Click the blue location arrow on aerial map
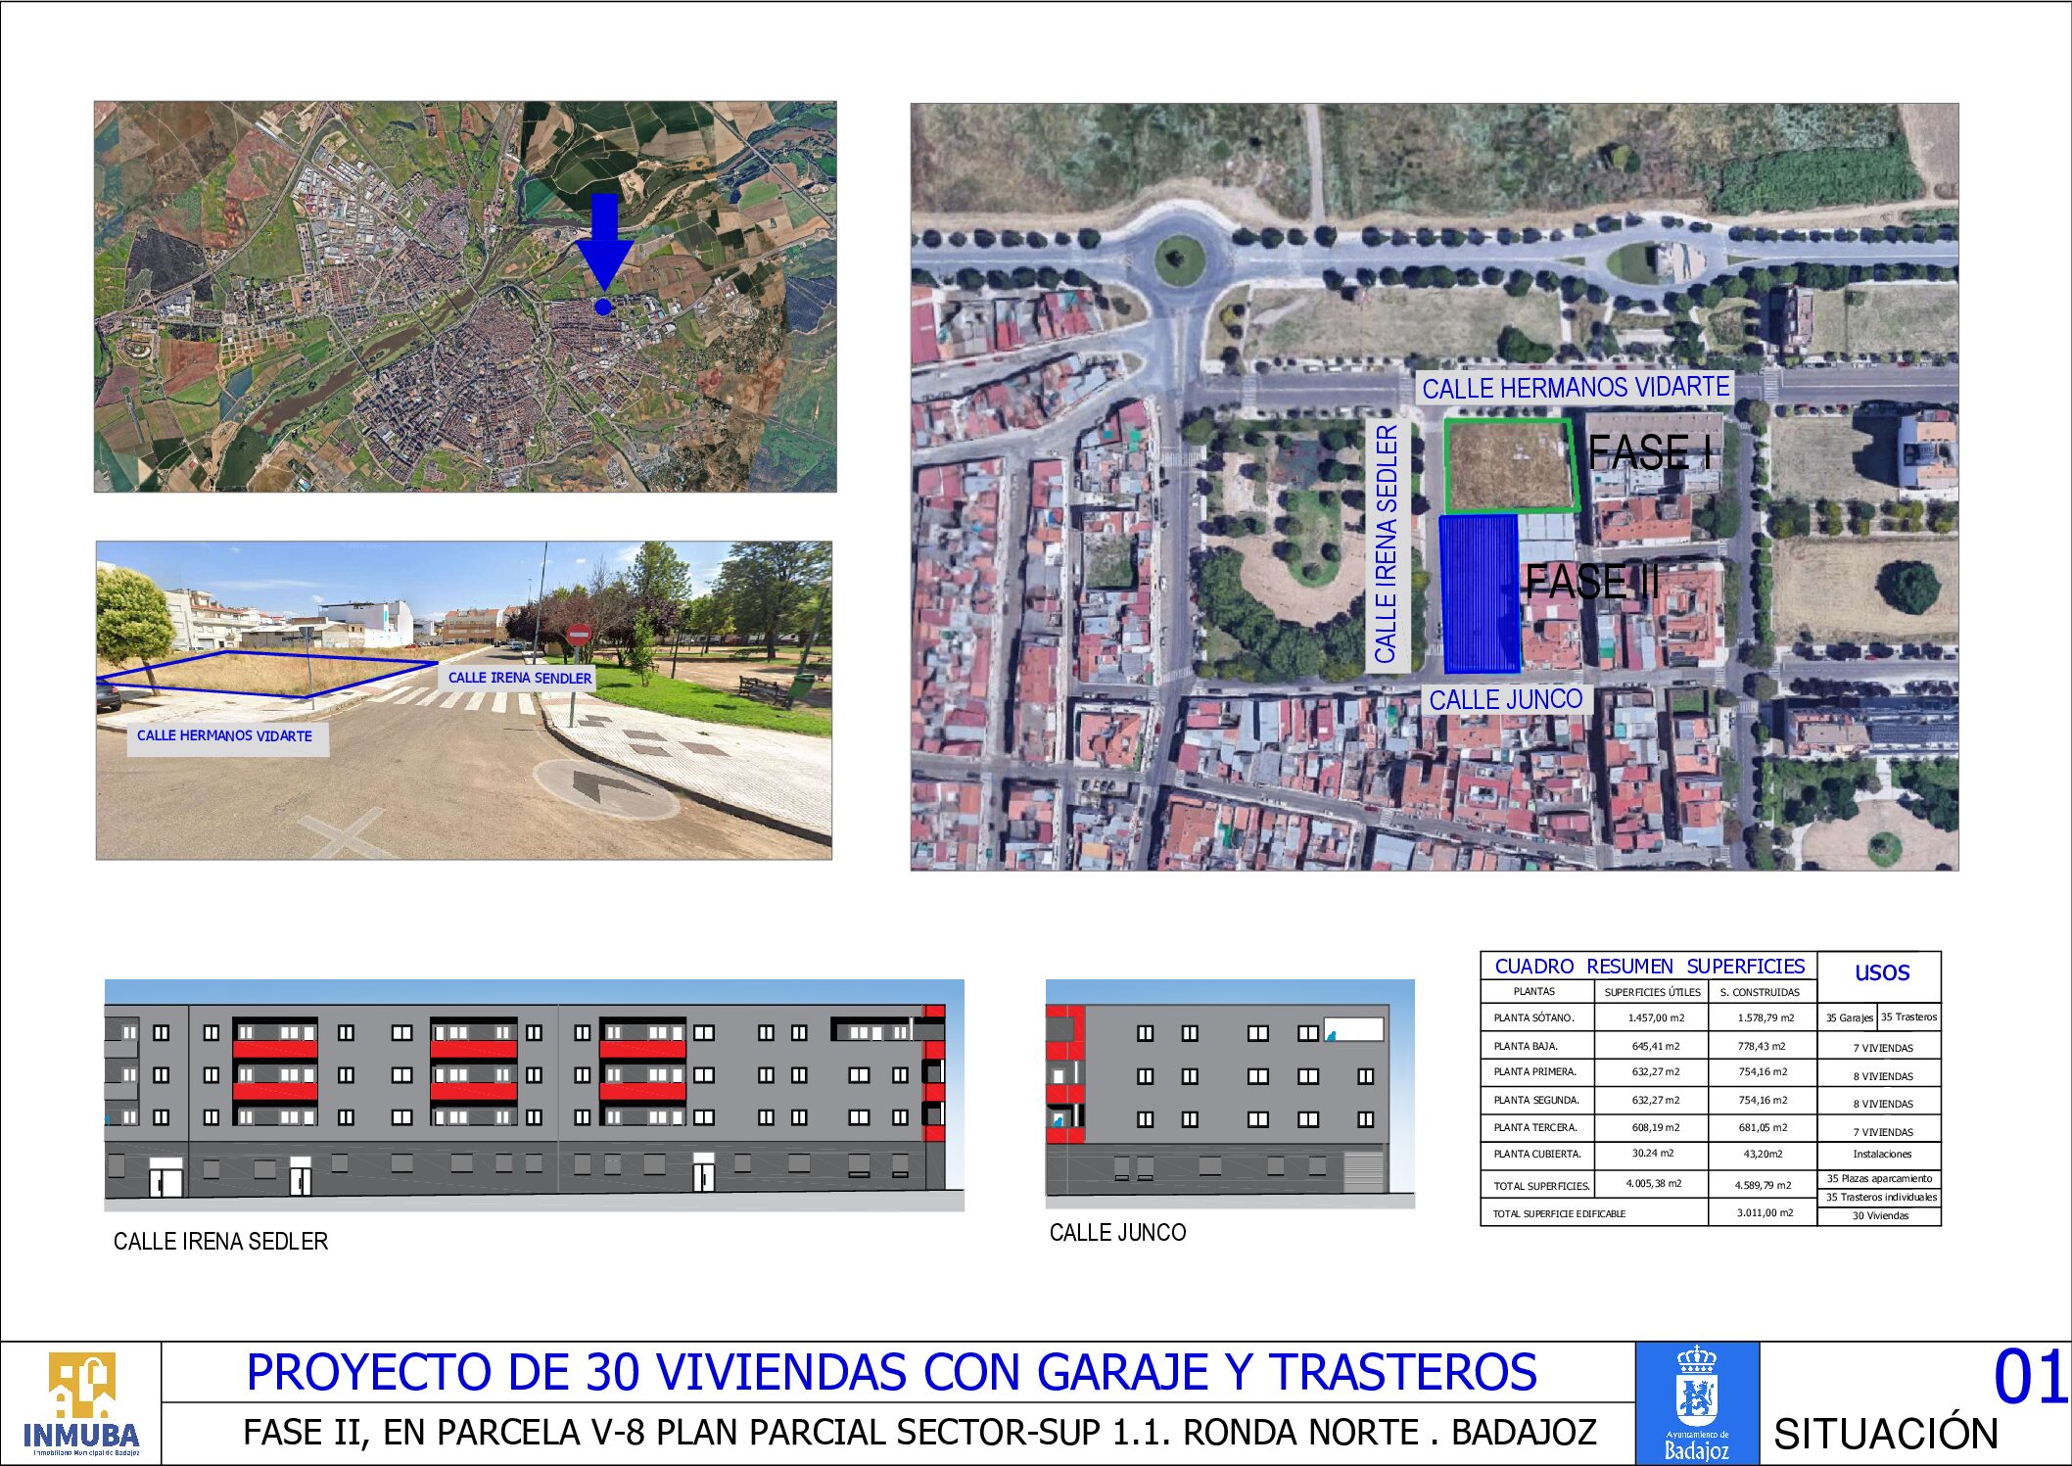 (604, 242)
